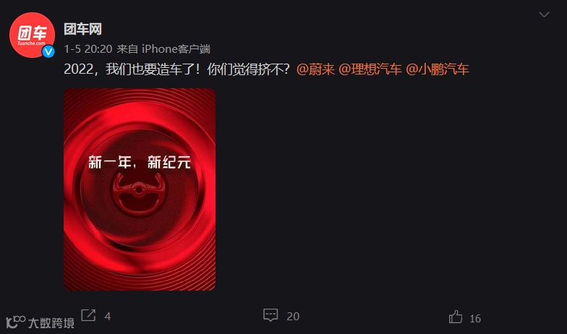Open comments with speech bubble icon
The width and height of the screenshot is (567, 334).
click(x=270, y=315)
